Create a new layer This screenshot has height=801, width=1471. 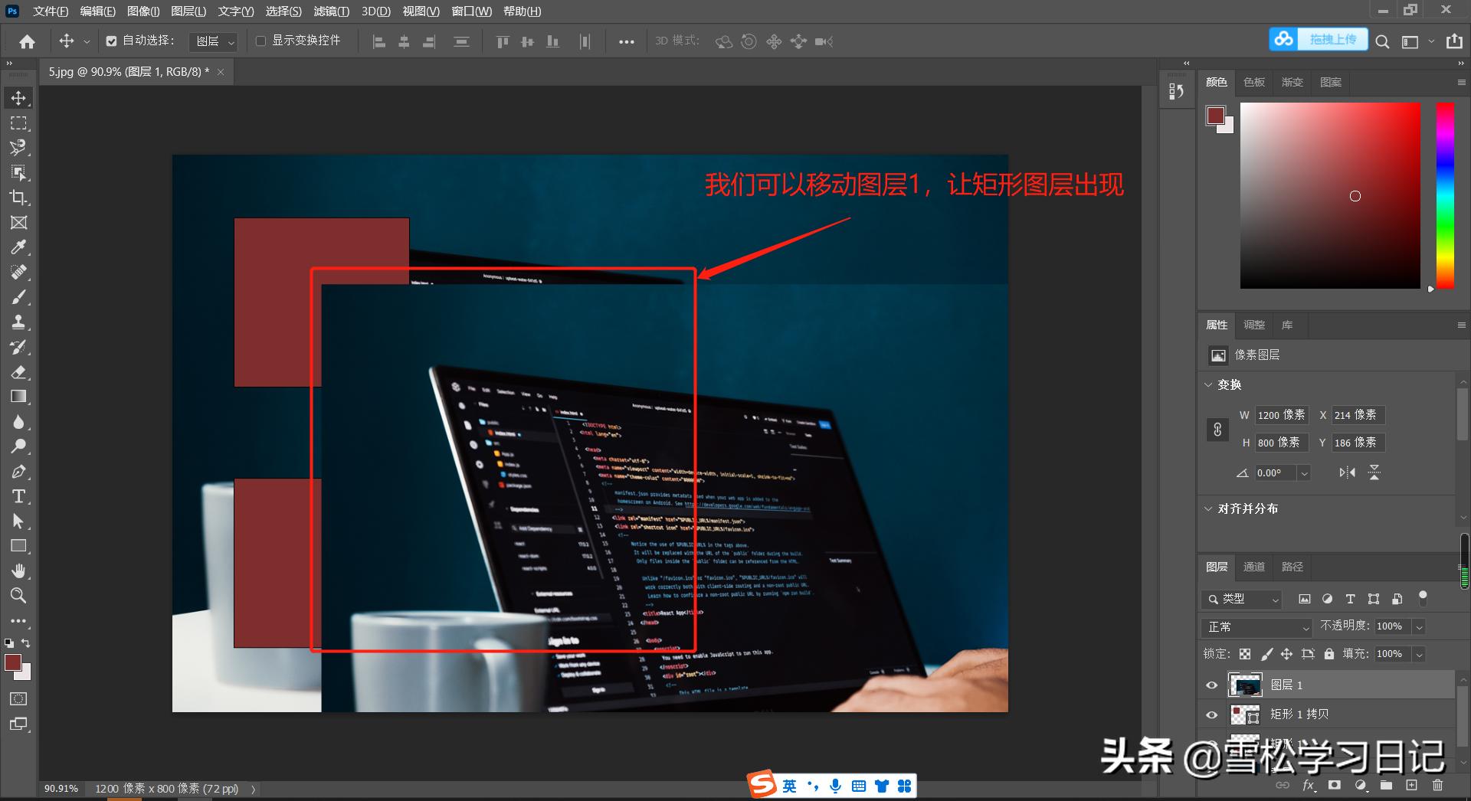(1410, 785)
